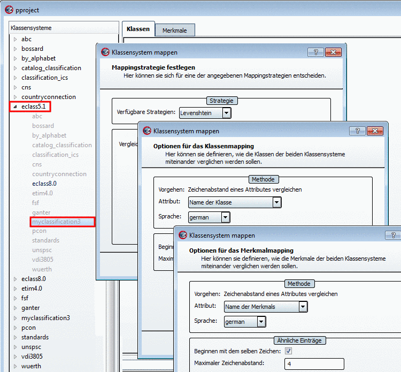
Task: Expand top-level eclass8.0 node
Action: point(15,279)
